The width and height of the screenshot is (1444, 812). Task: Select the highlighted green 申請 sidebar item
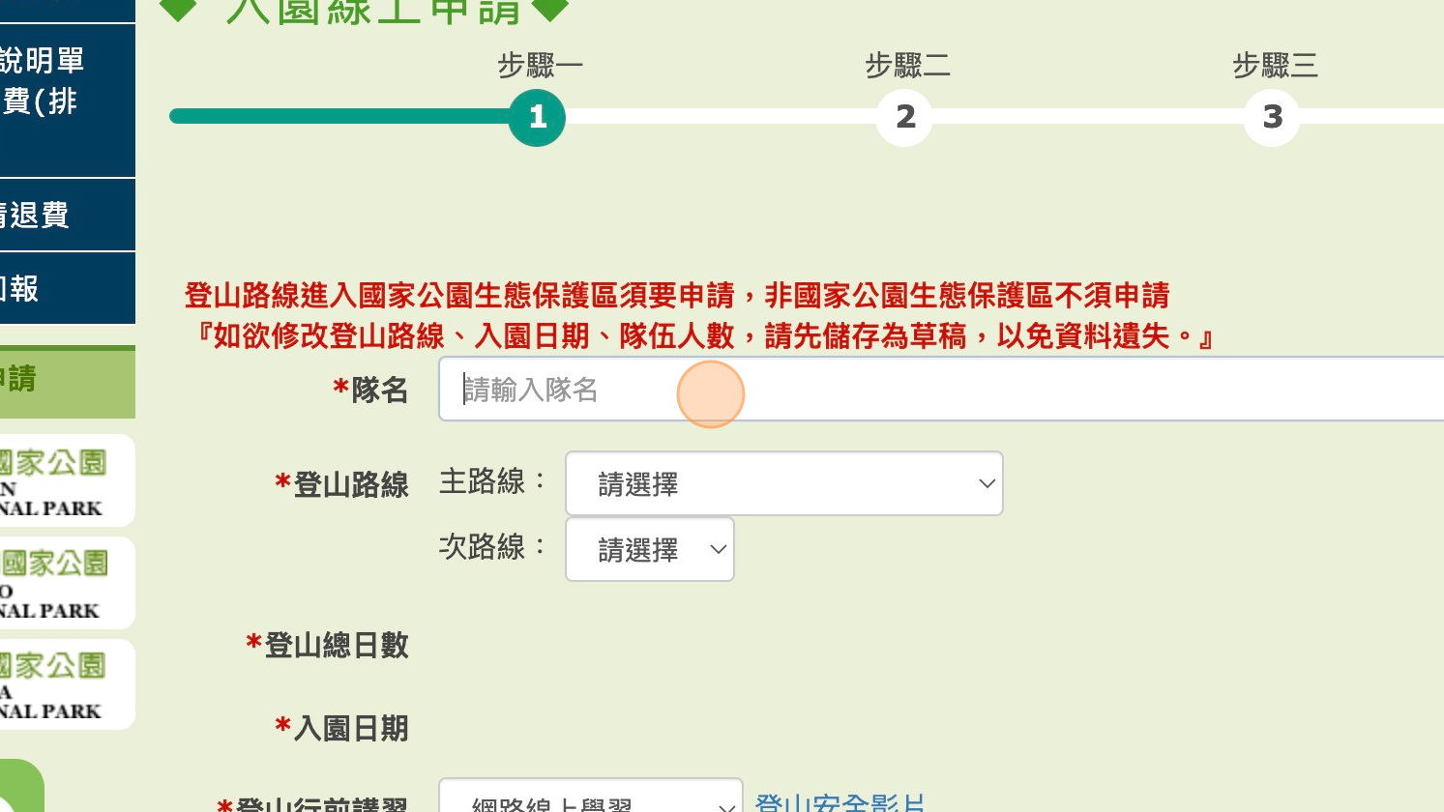(67, 381)
